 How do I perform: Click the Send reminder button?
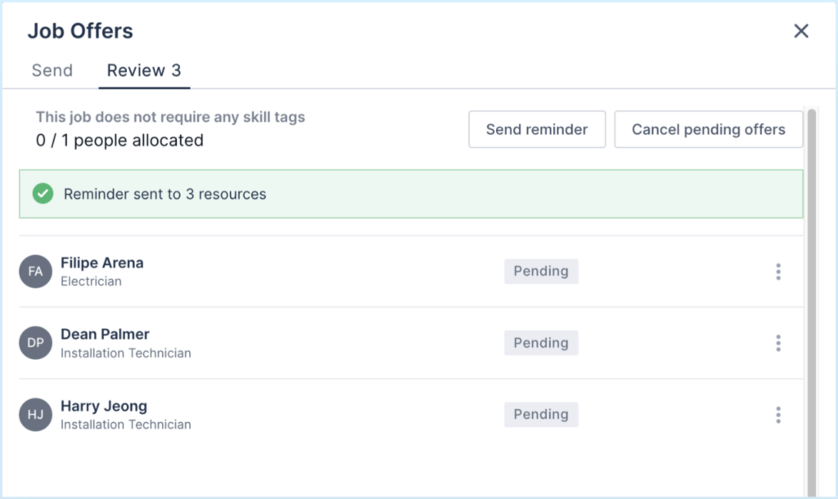(x=537, y=129)
